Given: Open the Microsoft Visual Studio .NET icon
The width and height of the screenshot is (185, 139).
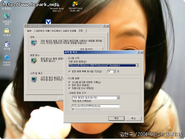Looking at the screenshot, I should [75, 6].
